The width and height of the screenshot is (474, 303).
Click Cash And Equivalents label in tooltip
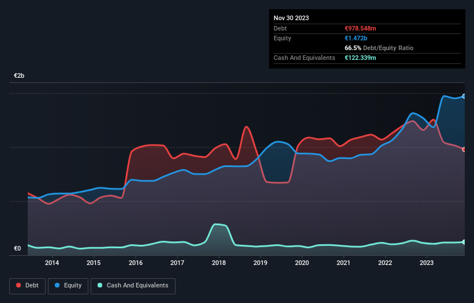click(304, 58)
